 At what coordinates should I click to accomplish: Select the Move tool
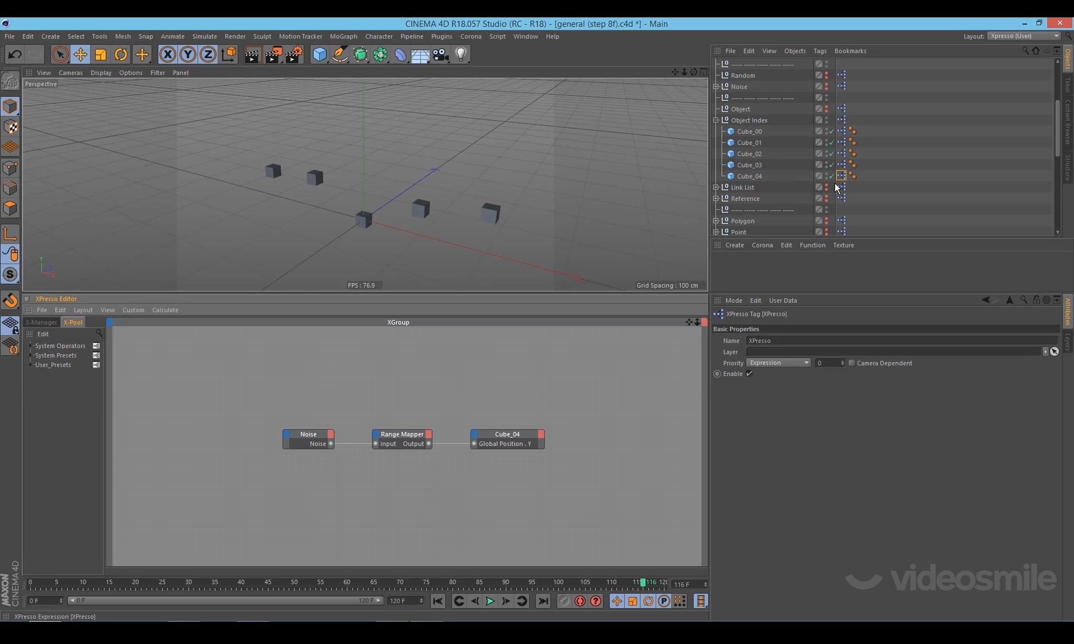80,54
